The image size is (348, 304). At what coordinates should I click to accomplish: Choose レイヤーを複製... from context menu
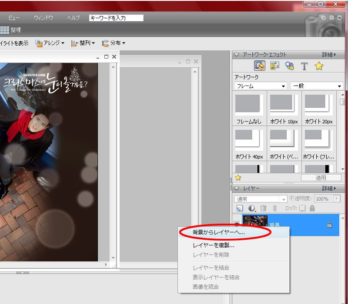(234, 245)
